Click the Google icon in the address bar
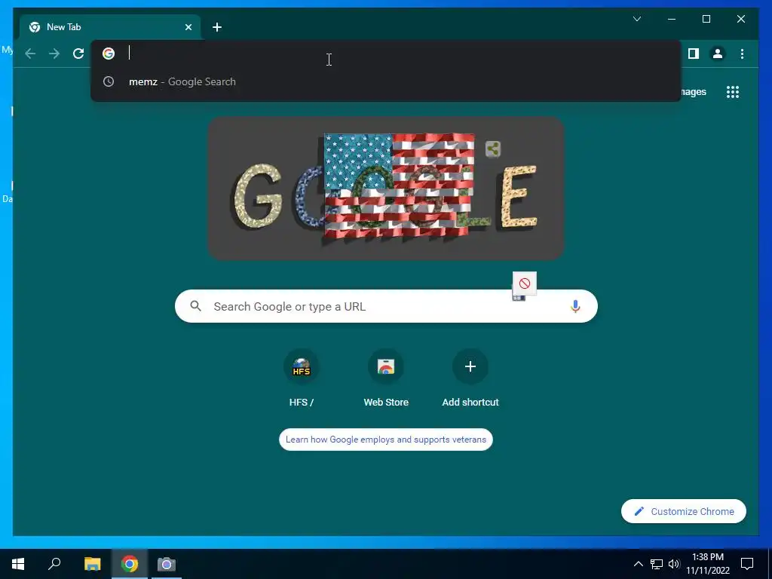The image size is (772, 579). pos(109,54)
